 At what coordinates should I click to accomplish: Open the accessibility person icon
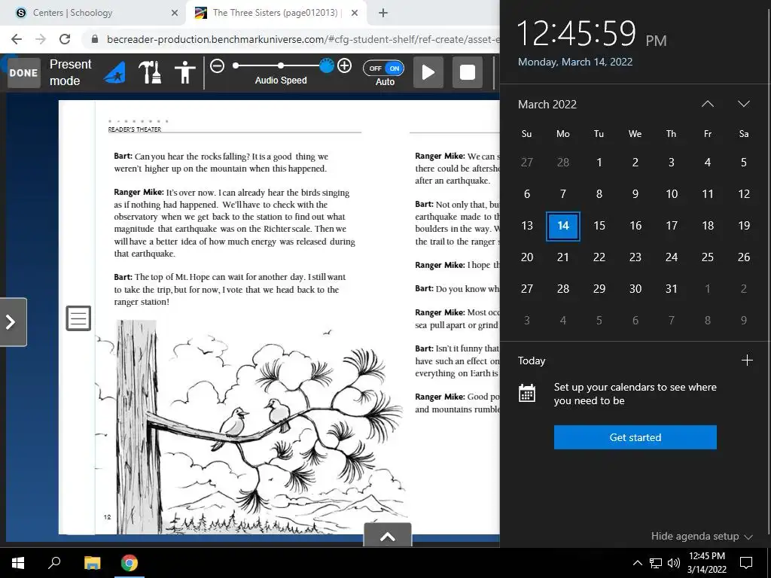click(185, 73)
